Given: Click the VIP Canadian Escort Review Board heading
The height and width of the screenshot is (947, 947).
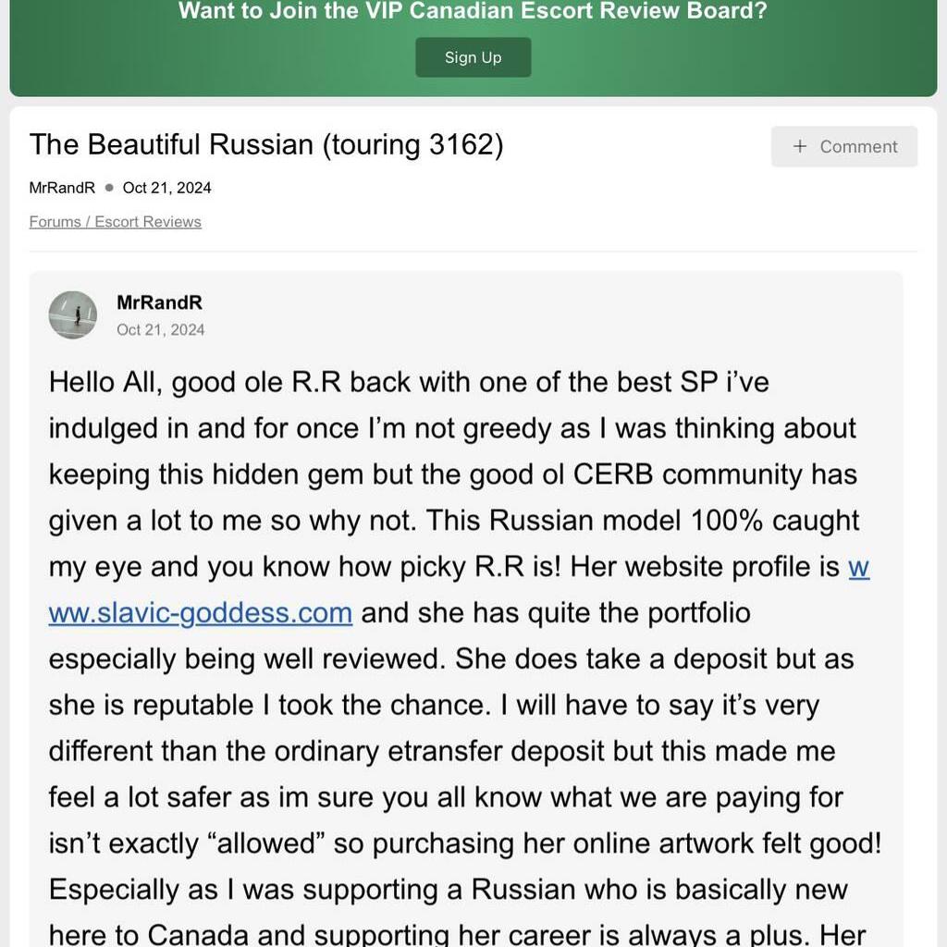Looking at the screenshot, I should coord(473,12).
